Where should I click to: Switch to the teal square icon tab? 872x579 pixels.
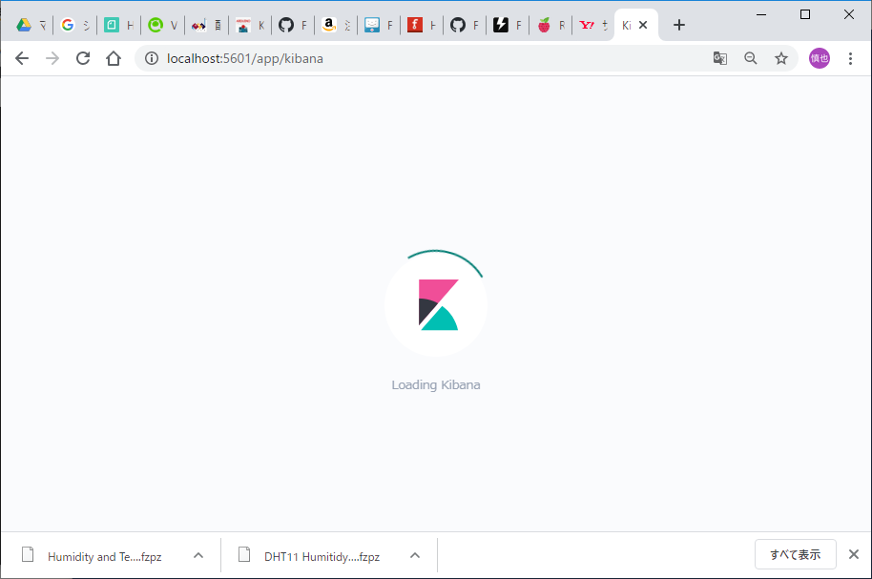[x=118, y=25]
